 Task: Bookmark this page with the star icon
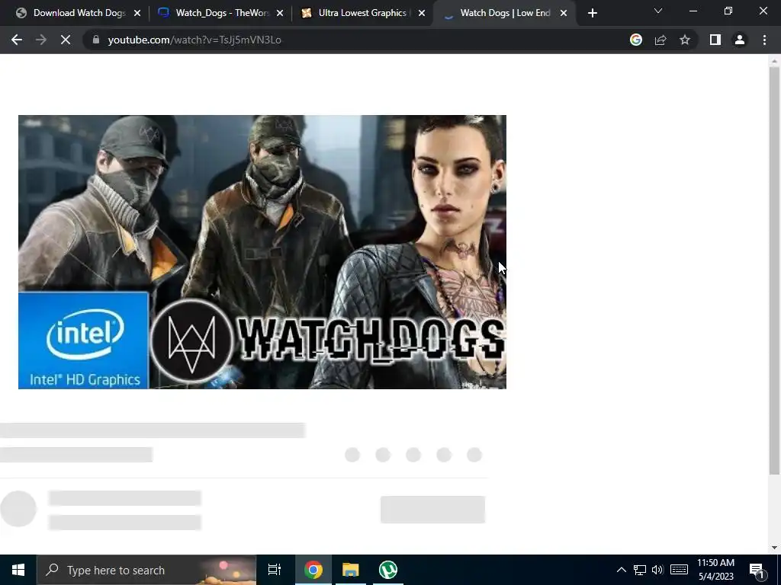[685, 40]
